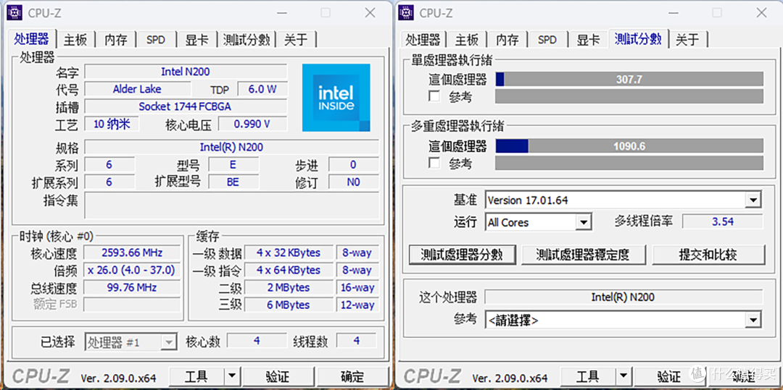
Task: Click the 名字 field showing Intel N200
Action: point(186,72)
